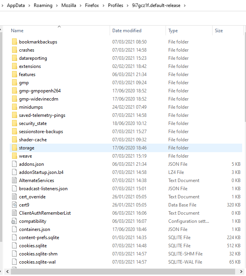The image size is (246, 276).
Task: Click the features folder icon
Action: point(14,74)
